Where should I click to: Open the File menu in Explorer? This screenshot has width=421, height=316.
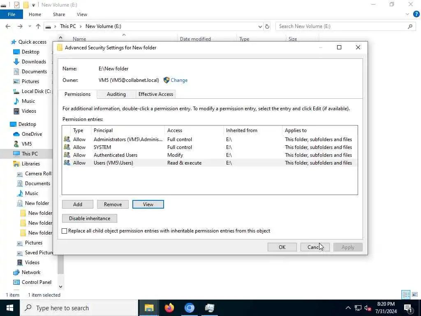[12, 14]
